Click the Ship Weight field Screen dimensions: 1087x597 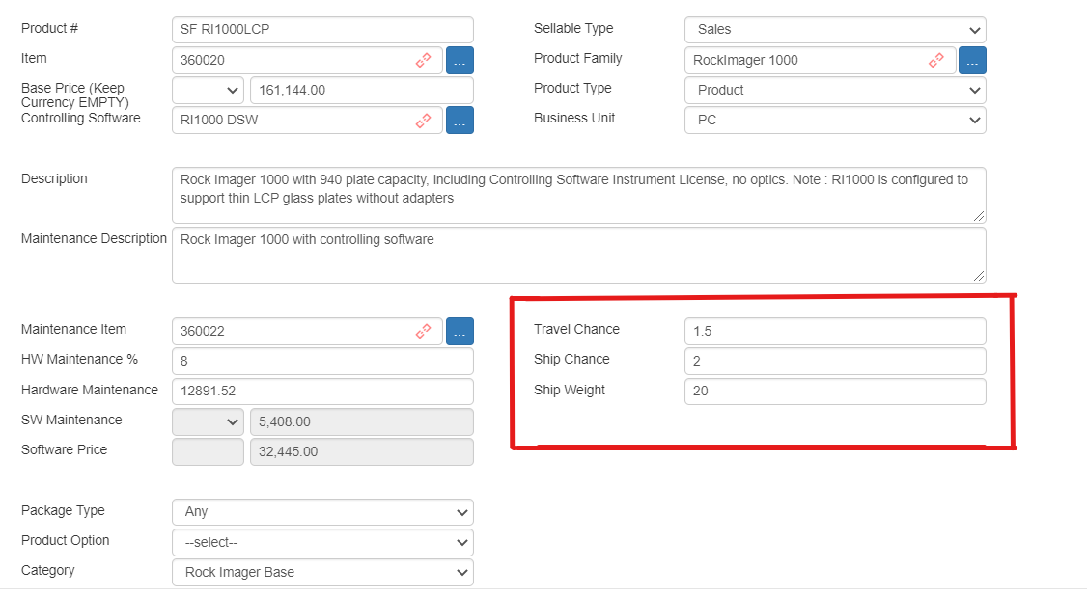click(835, 392)
